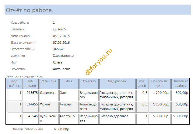The height and width of the screenshot is (134, 193).
Task: Click the responsible number 345678
Action: tap(58, 49)
